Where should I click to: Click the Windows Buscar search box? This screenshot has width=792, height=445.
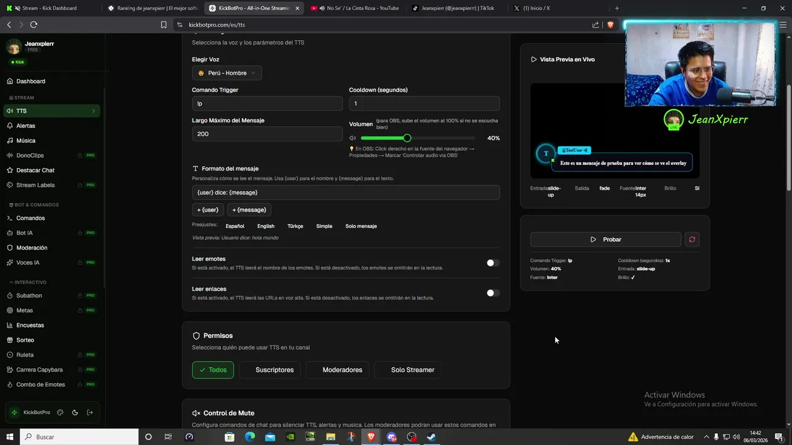tap(79, 436)
